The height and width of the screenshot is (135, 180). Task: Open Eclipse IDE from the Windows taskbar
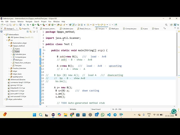53,115
